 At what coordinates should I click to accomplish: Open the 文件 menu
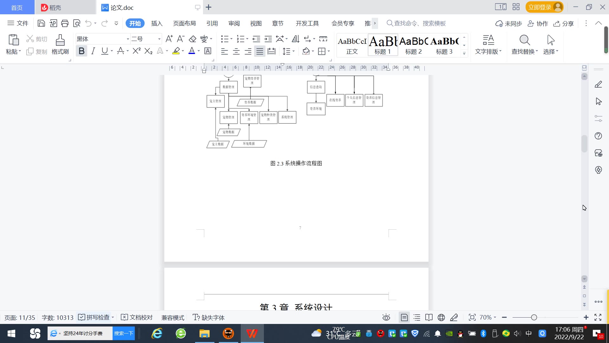tap(18, 23)
